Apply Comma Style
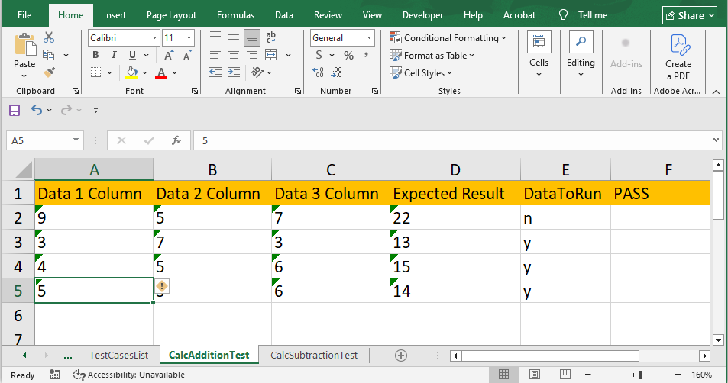728x383 pixels. pos(367,55)
